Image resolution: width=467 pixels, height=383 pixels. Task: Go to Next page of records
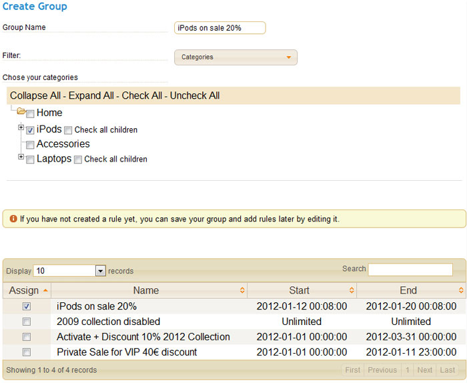pyautogui.click(x=425, y=370)
